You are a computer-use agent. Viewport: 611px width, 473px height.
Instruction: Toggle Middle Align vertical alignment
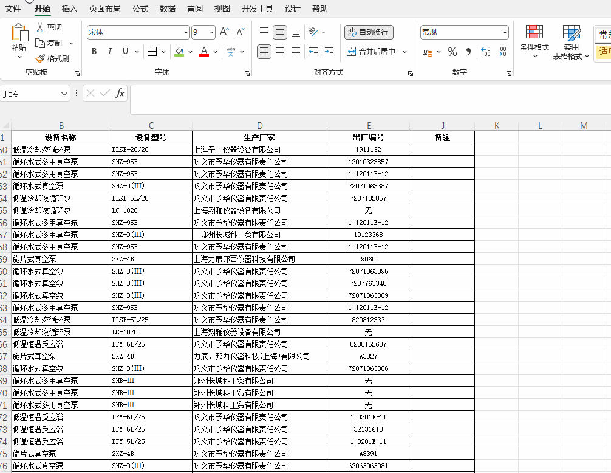click(x=280, y=32)
